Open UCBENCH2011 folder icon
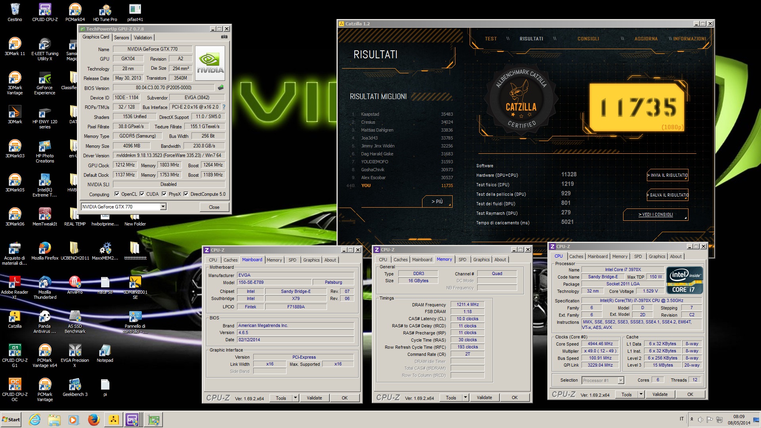This screenshot has width=761, height=428. tap(75, 250)
